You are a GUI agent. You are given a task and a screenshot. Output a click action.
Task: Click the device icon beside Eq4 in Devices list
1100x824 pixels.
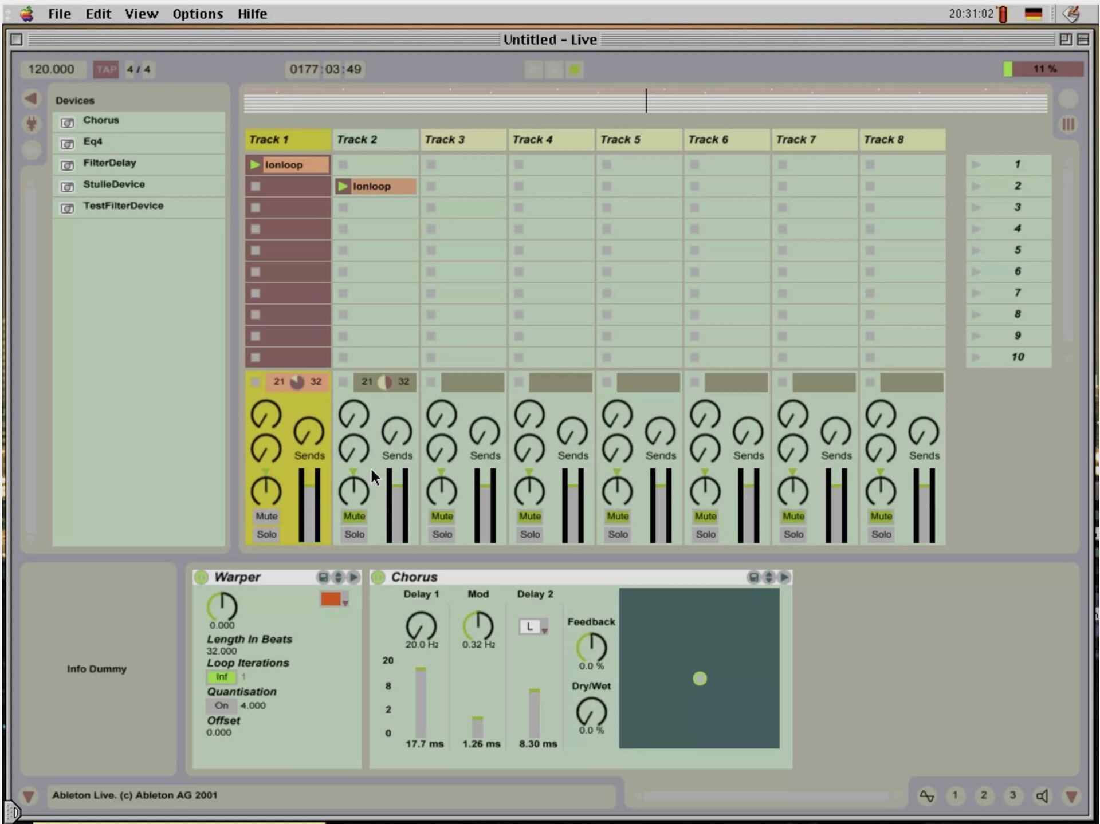(67, 143)
